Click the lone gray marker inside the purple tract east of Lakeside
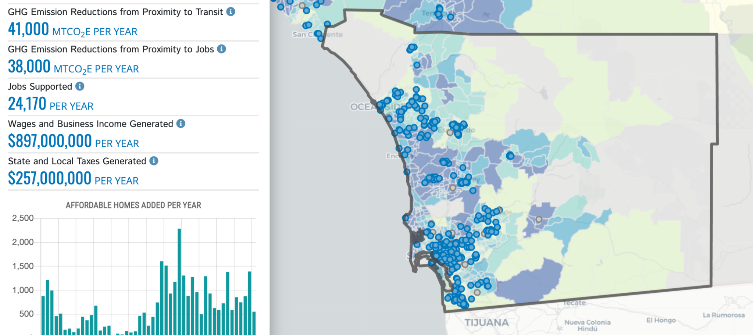The image size is (753, 335). pos(539,219)
